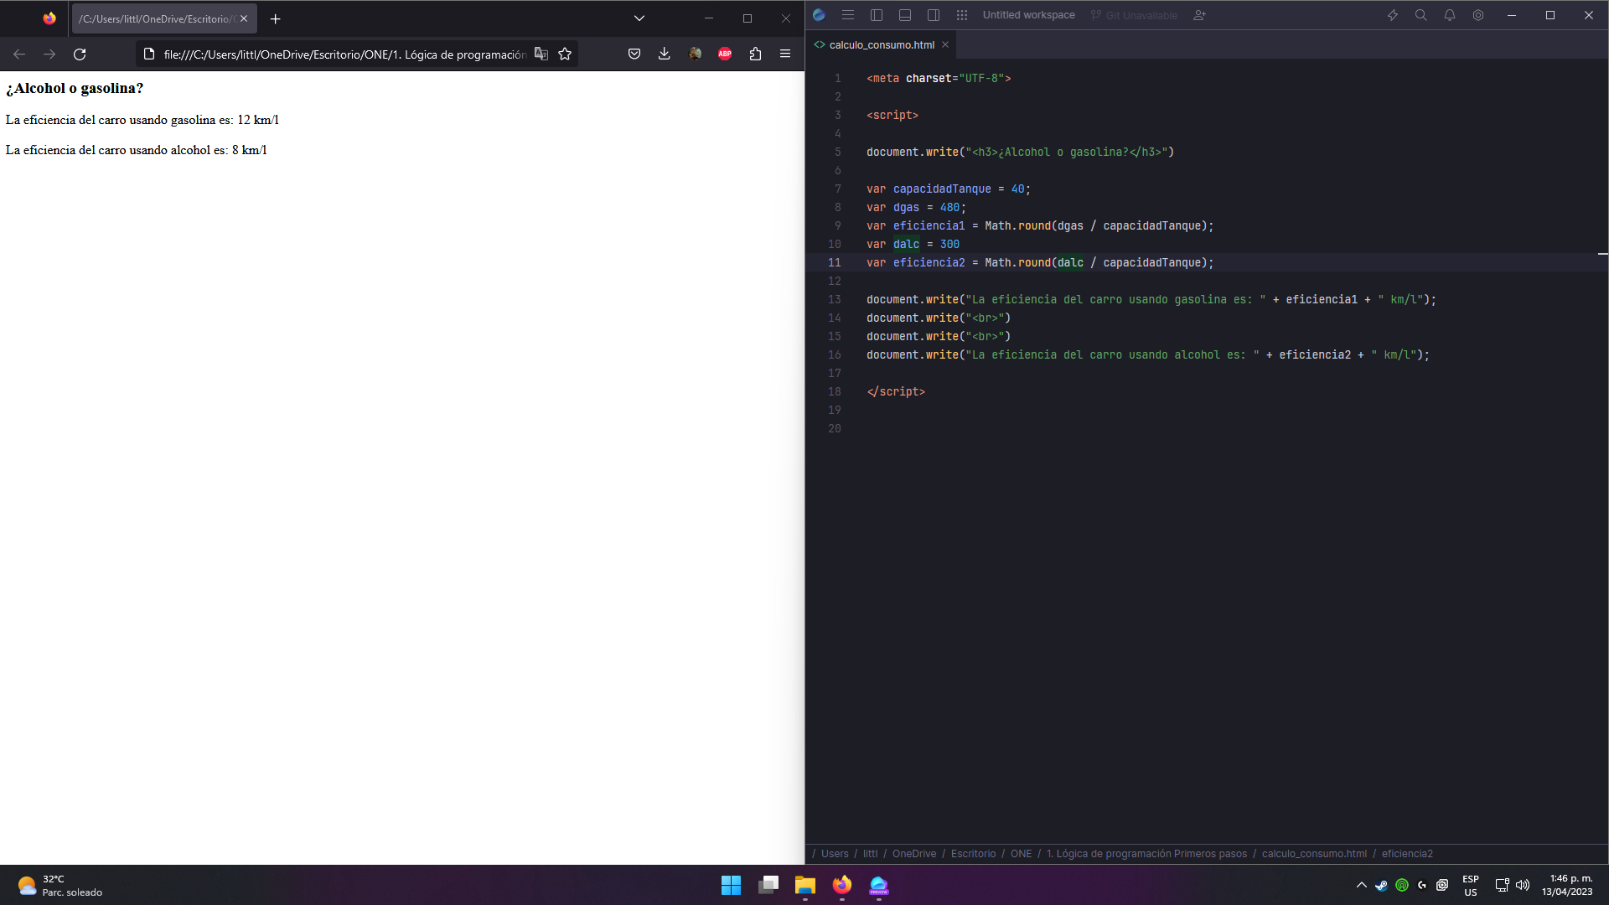Click OneDrive in the breadcrumb path

point(914,854)
